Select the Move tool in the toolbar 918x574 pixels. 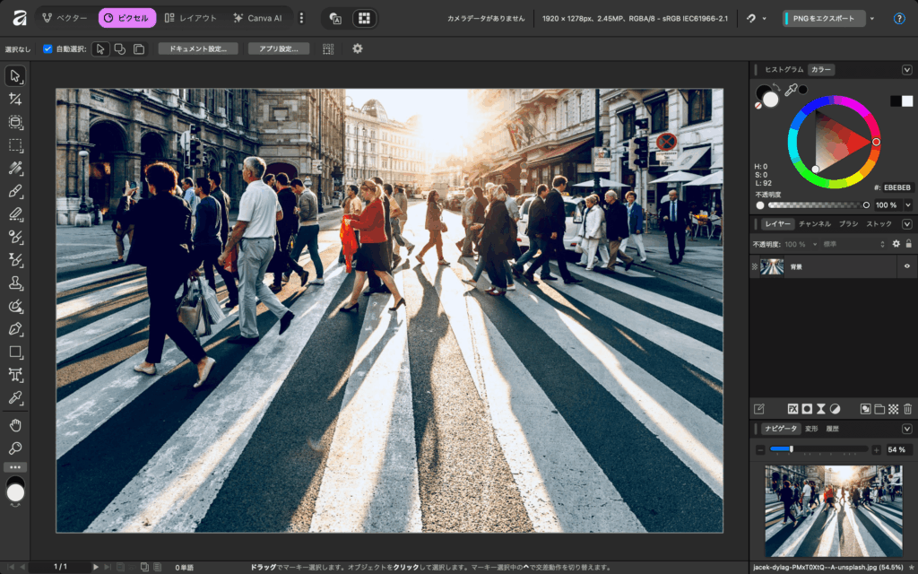pyautogui.click(x=15, y=75)
